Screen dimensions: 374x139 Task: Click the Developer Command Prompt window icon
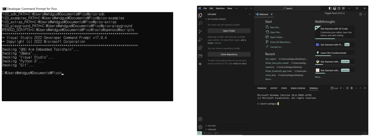pos(4,9)
